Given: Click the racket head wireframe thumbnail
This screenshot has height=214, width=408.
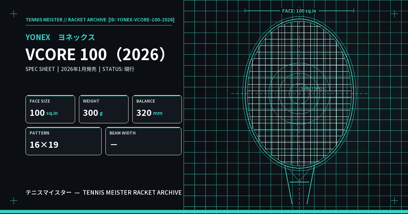Looking at the screenshot, I should click(x=299, y=93).
